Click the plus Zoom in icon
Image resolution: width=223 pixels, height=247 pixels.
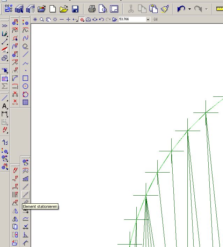click(68, 19)
